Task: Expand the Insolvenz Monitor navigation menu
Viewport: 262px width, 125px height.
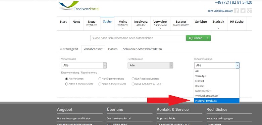Action: (141, 23)
